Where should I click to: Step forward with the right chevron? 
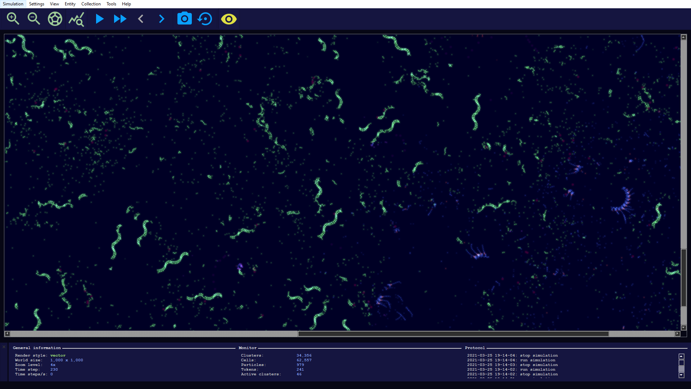click(x=162, y=19)
